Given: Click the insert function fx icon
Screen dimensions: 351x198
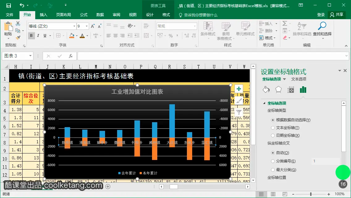Looking at the screenshot, I should (71, 56).
